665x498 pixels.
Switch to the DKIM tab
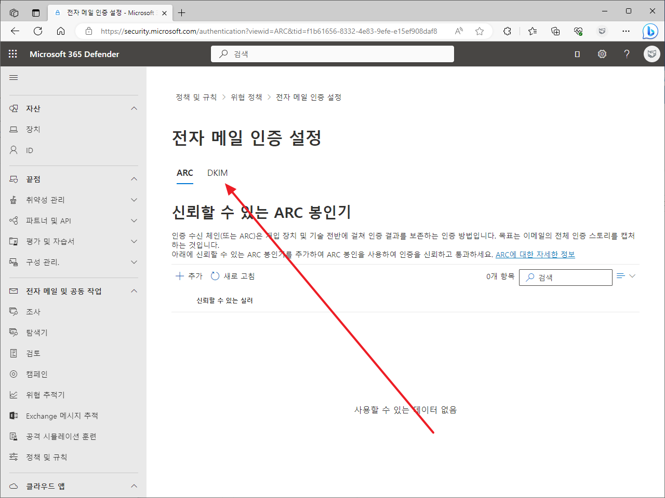[x=217, y=173]
